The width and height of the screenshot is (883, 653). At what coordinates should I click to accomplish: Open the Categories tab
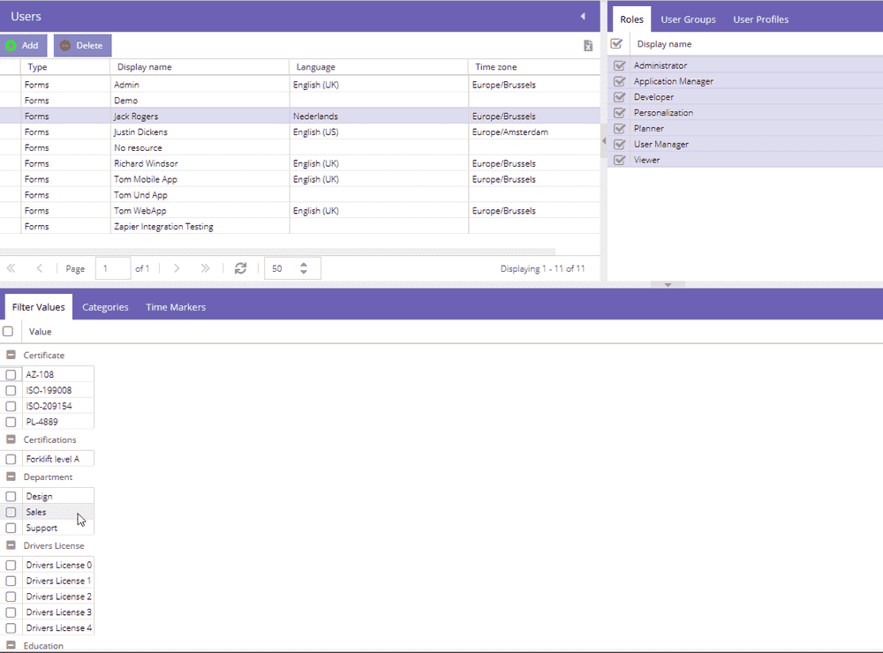point(105,307)
